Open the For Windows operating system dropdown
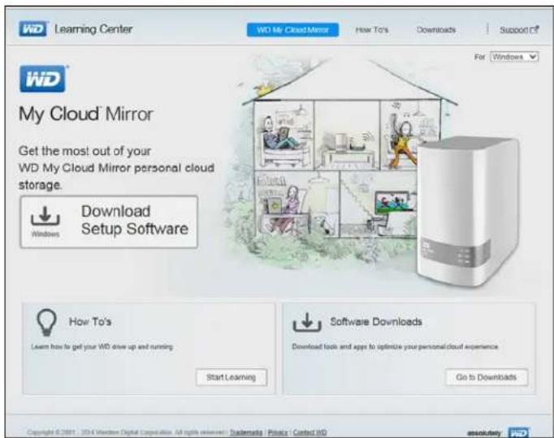Image resolution: width=554 pixels, height=438 pixels. pos(514,57)
